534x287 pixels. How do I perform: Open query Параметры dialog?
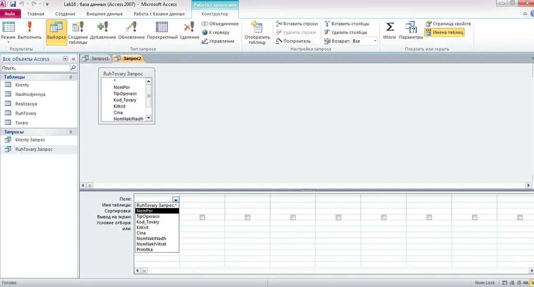tap(411, 31)
